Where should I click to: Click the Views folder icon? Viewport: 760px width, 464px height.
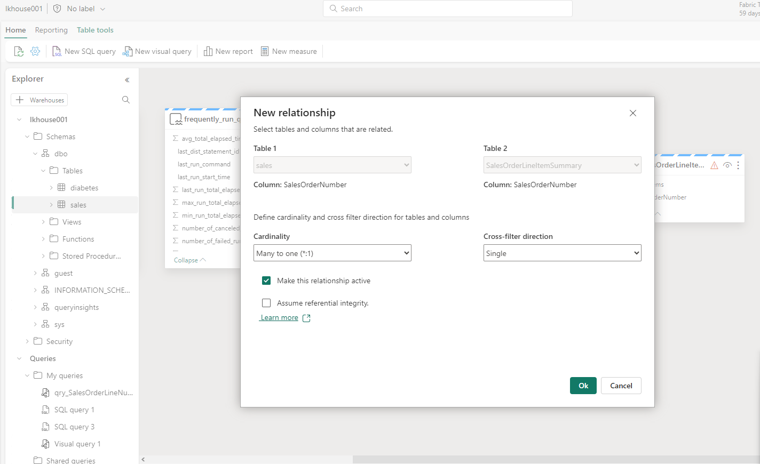point(54,222)
